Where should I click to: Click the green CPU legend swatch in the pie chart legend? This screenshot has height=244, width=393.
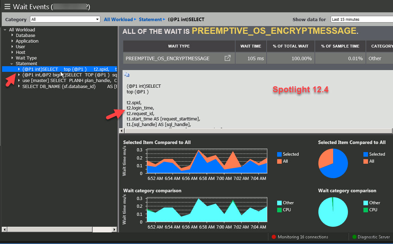[366, 210]
